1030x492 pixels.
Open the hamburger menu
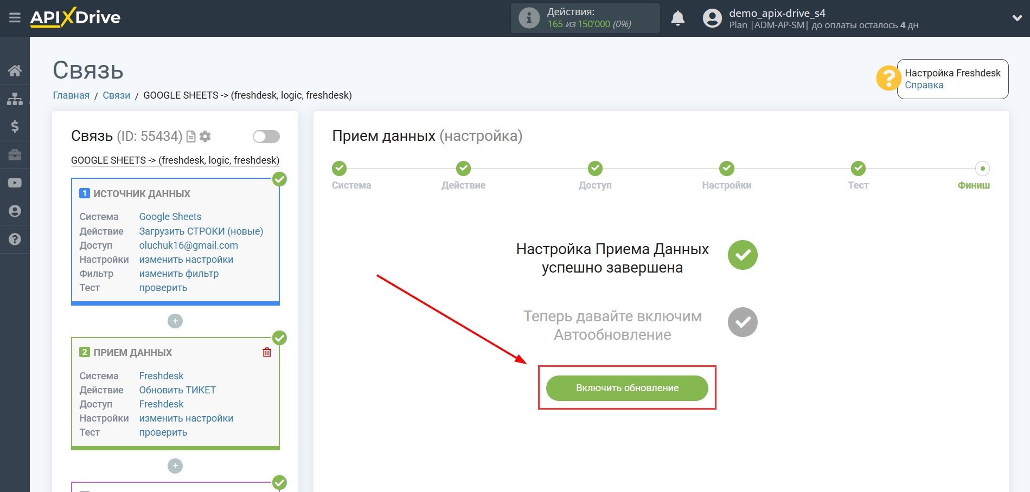(x=15, y=18)
